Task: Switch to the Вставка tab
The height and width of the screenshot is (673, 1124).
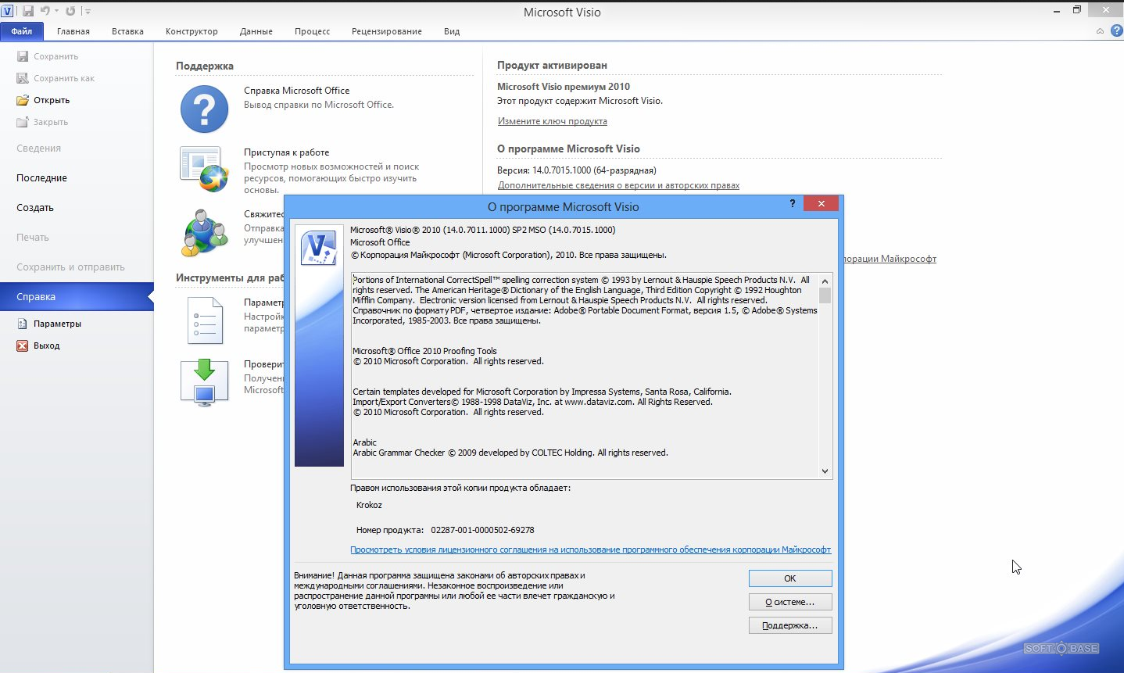Action: coord(127,31)
